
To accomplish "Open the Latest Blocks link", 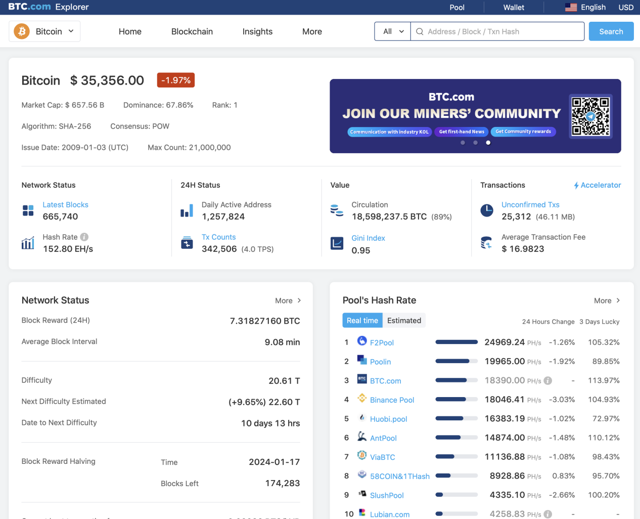I will point(65,205).
